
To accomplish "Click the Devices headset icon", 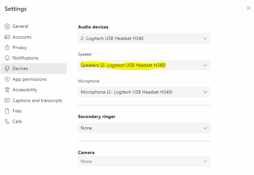I will (x=7, y=69).
